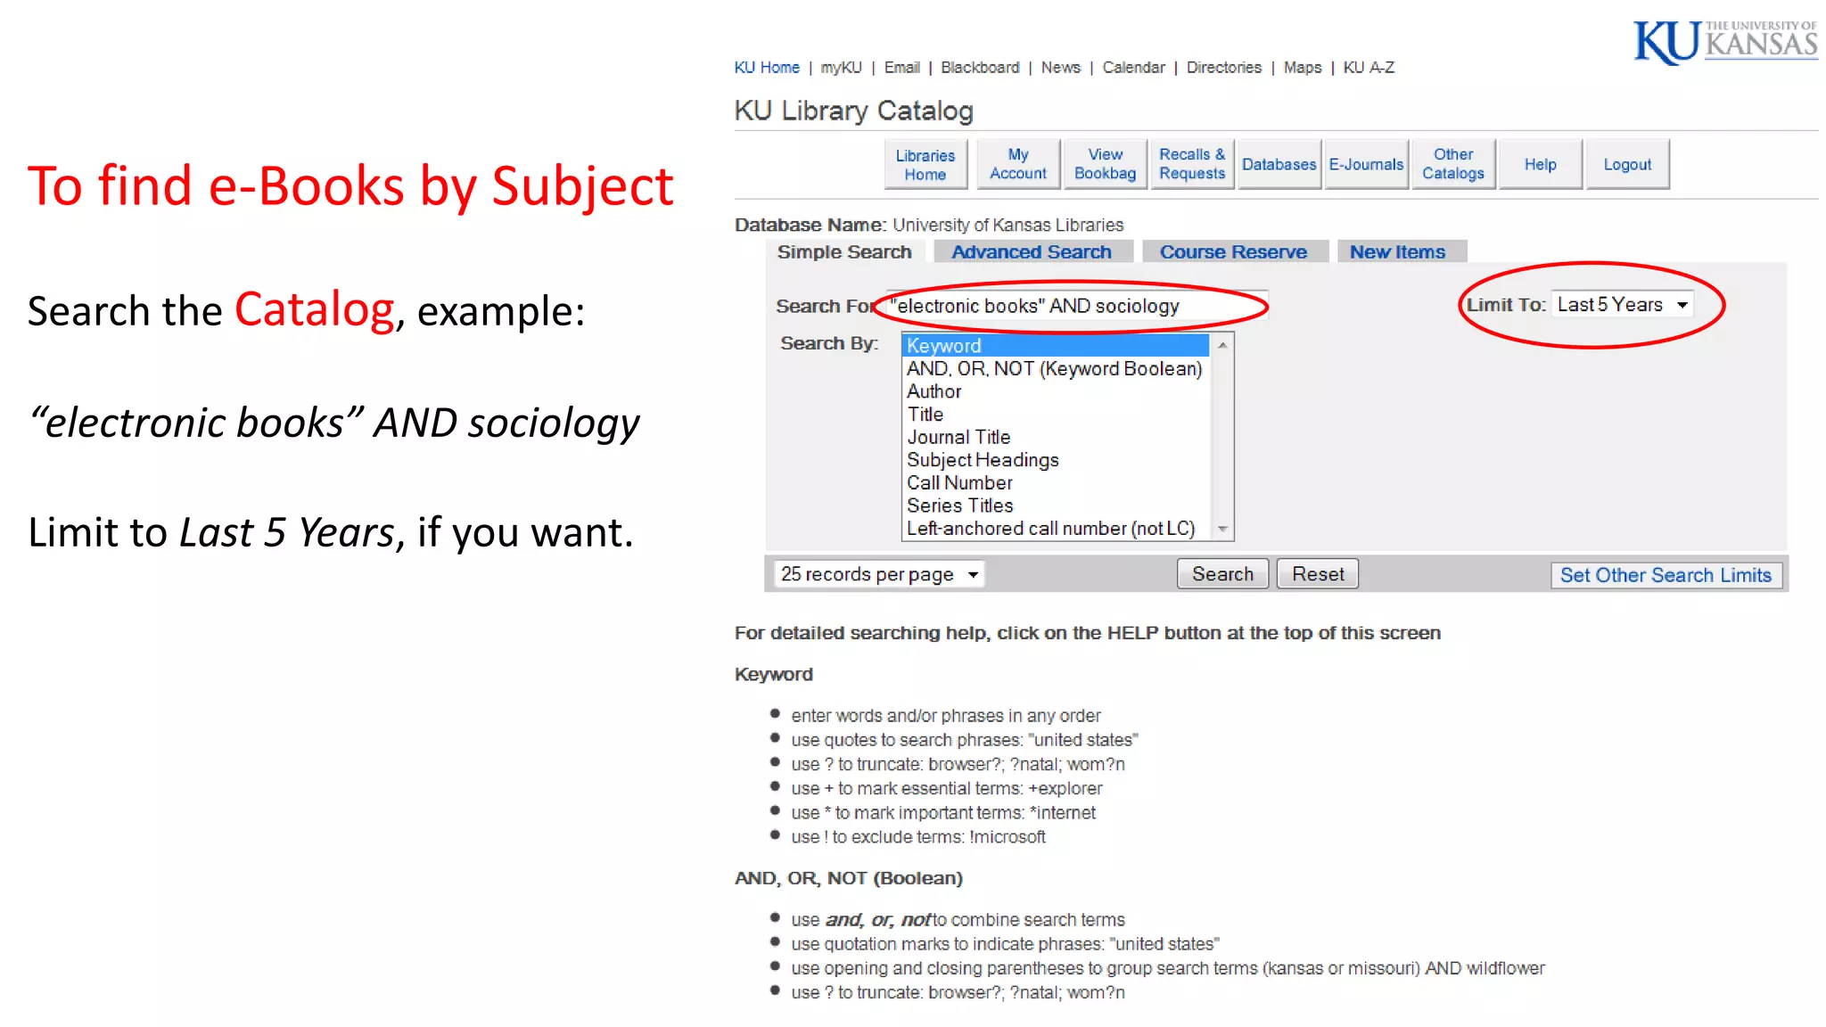Viewport: 1826px width, 1027px height.
Task: Select Journal Title option
Action: point(1057,437)
